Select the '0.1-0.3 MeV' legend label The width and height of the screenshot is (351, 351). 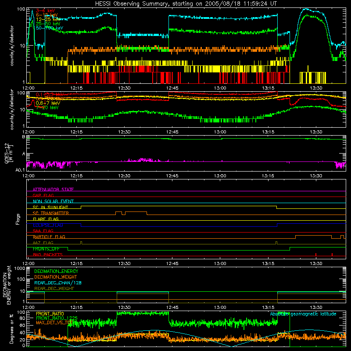tap(50, 94)
